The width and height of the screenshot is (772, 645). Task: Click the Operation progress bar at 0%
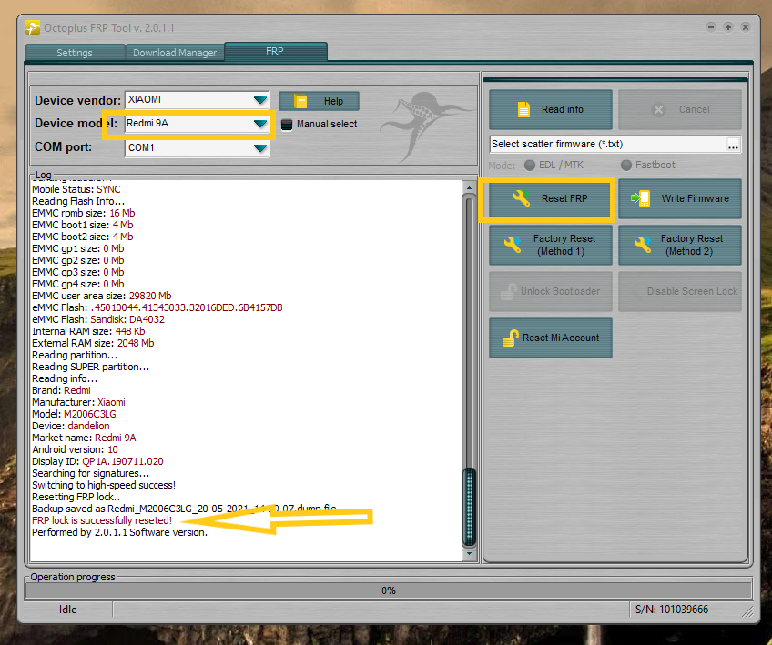tap(389, 590)
